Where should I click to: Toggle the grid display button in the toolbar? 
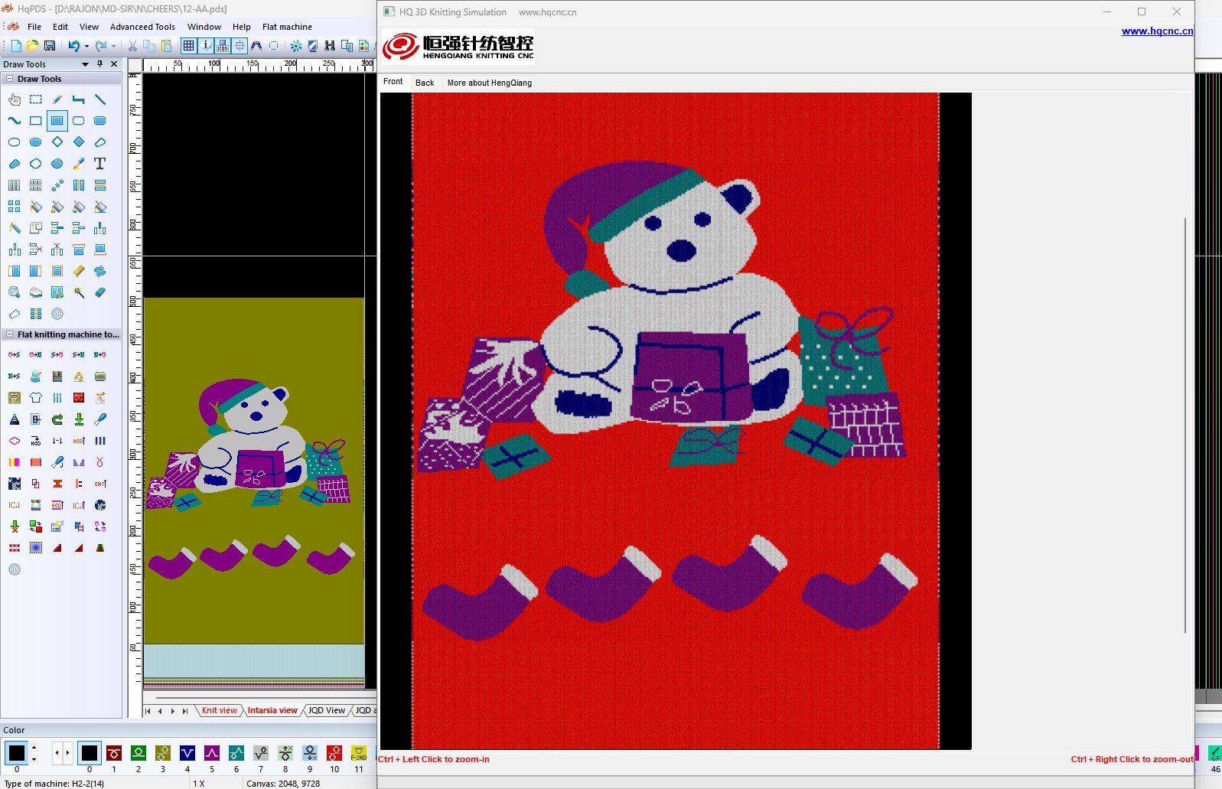tap(188, 46)
